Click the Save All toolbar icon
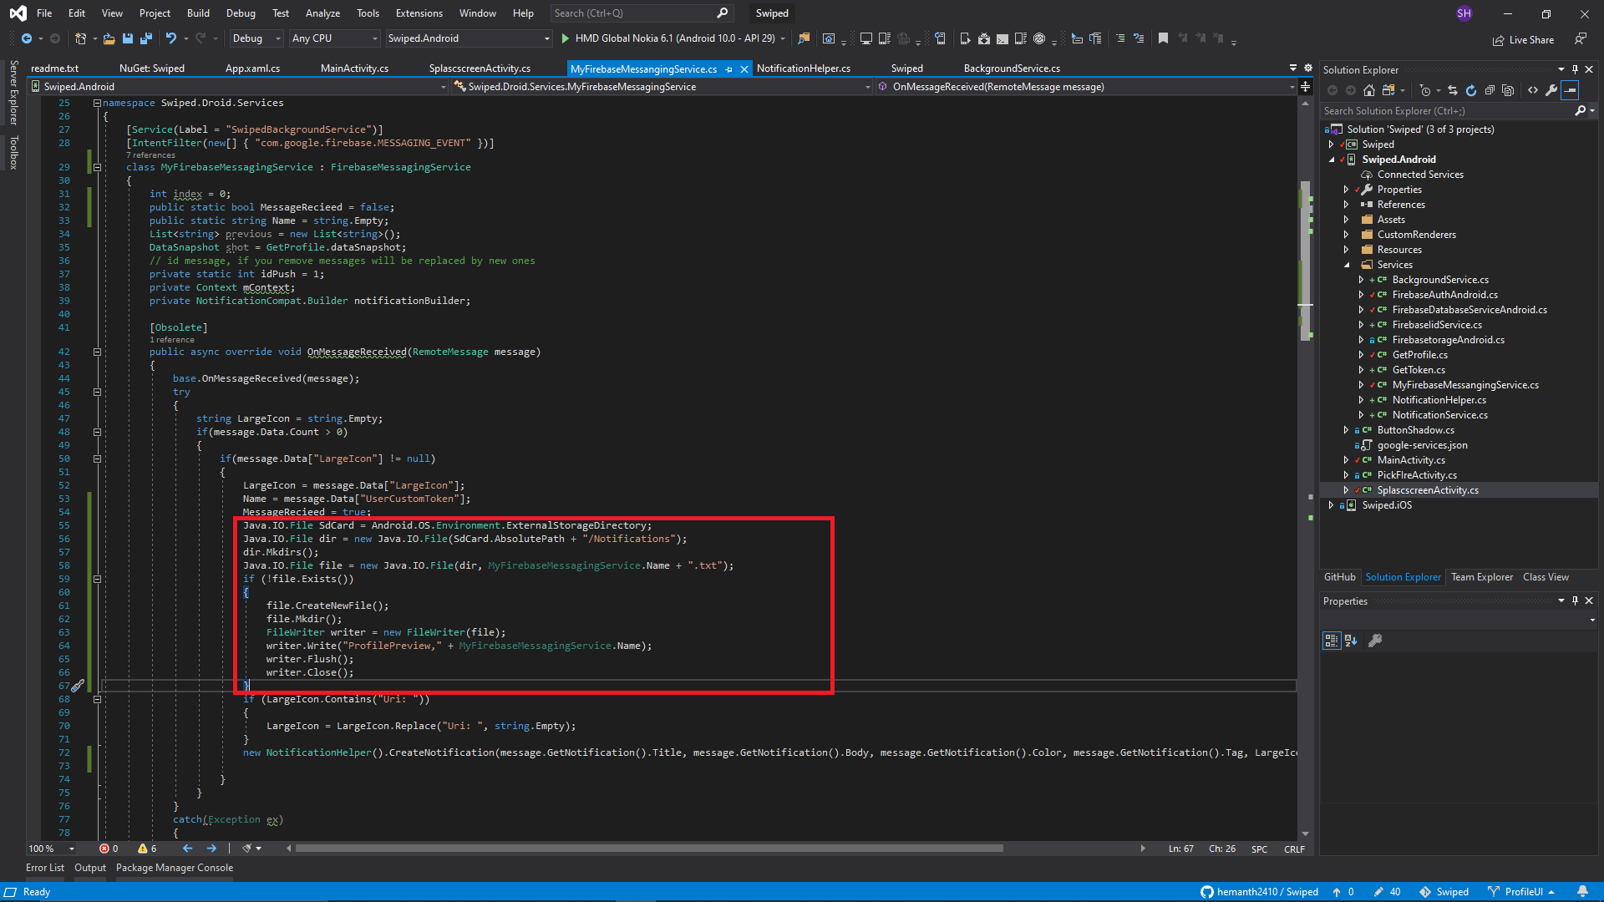 tap(145, 38)
